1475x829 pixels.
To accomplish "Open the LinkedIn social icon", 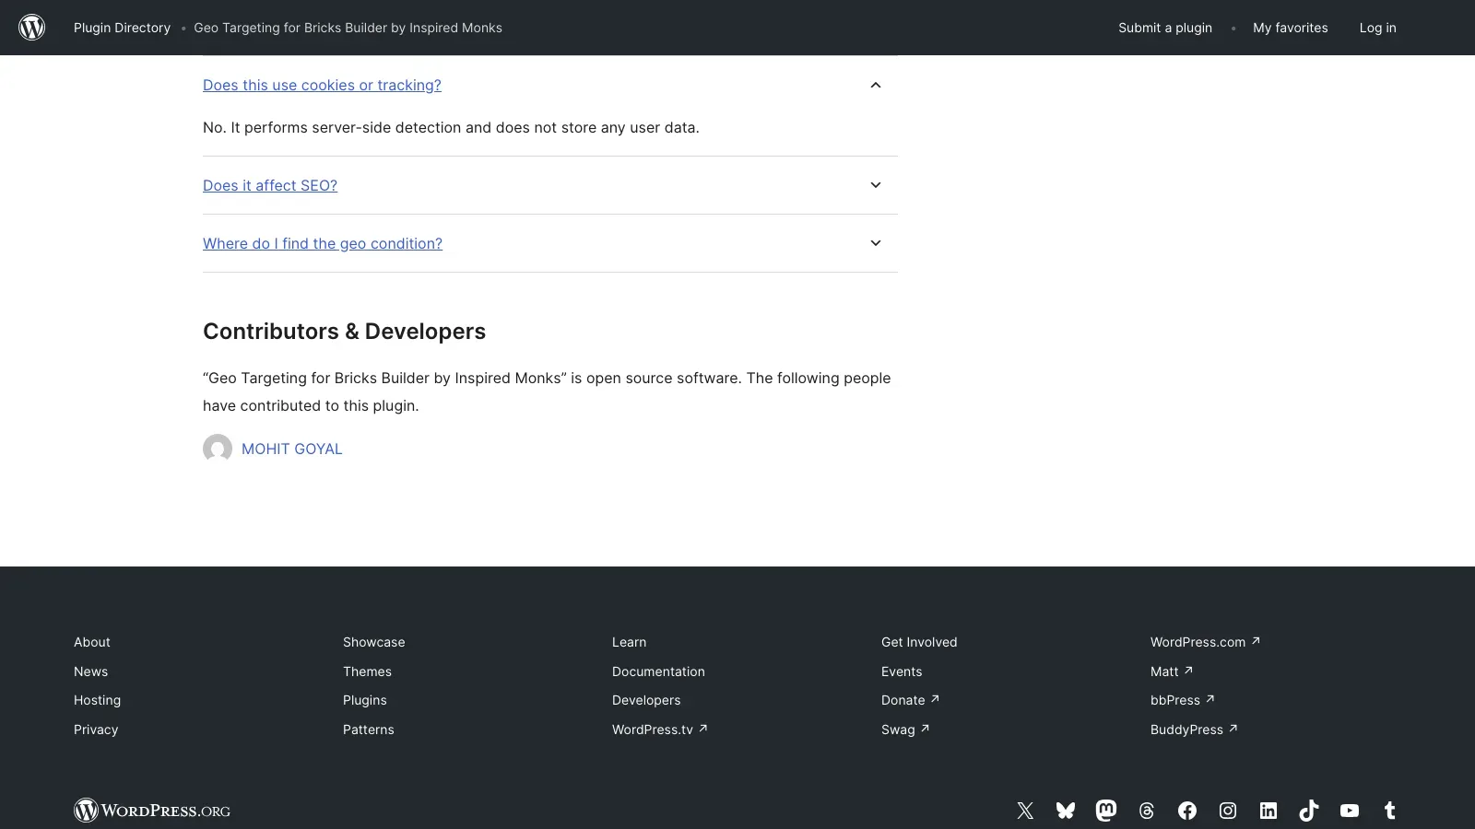I will click(1268, 811).
